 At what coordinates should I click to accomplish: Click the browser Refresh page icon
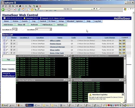(19, 9)
